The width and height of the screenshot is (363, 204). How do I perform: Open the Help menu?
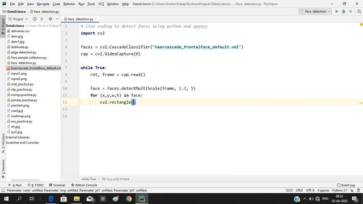[x=125, y=4]
